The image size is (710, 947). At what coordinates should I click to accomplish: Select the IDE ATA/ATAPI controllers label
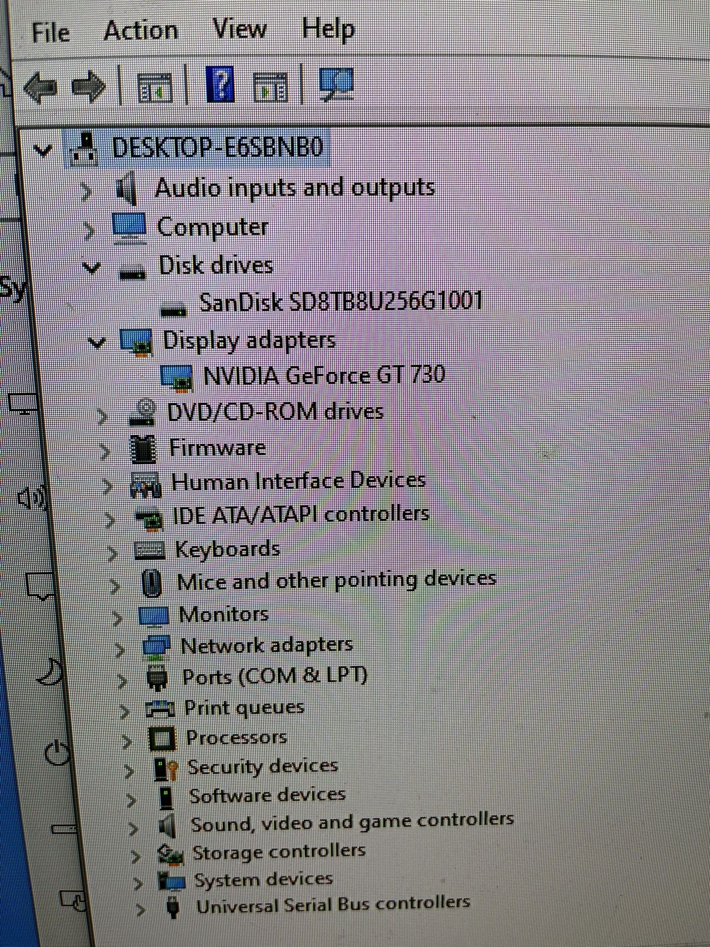301,515
